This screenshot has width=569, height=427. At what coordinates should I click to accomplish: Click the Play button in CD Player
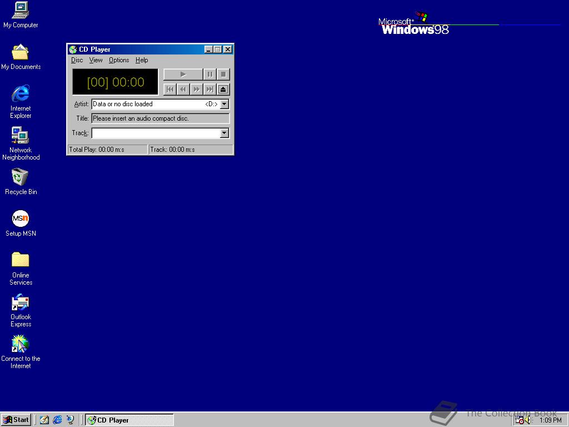[183, 75]
